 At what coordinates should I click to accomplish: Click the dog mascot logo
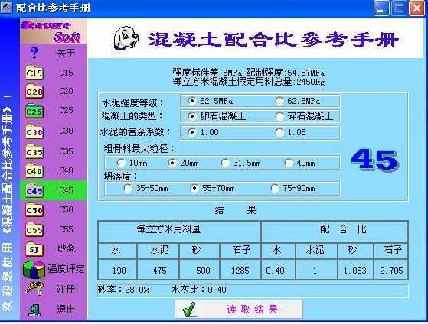126,38
